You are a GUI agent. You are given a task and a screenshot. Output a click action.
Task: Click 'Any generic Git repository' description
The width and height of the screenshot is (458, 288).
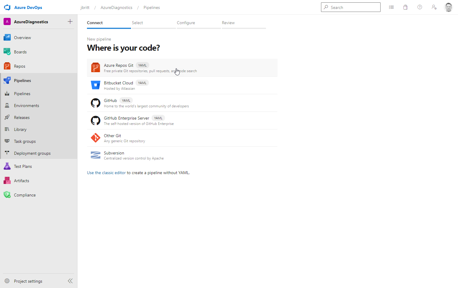(124, 141)
